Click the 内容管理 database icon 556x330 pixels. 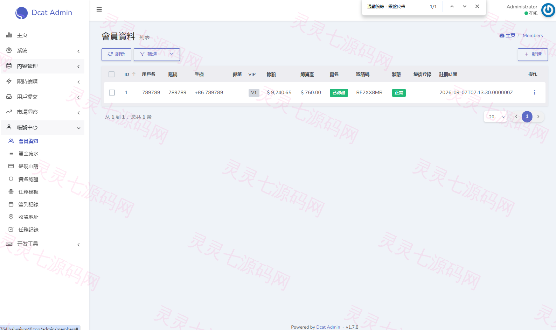(x=9, y=66)
